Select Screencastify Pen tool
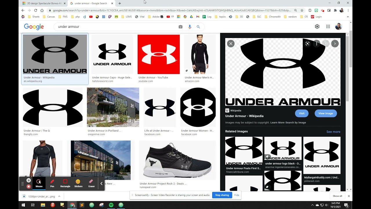Image resolution: width=371 pixels, height=209 pixels. (52, 183)
